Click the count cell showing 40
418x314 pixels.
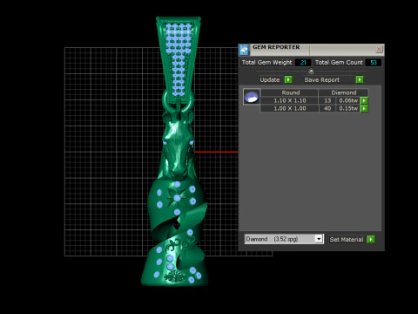click(327, 108)
